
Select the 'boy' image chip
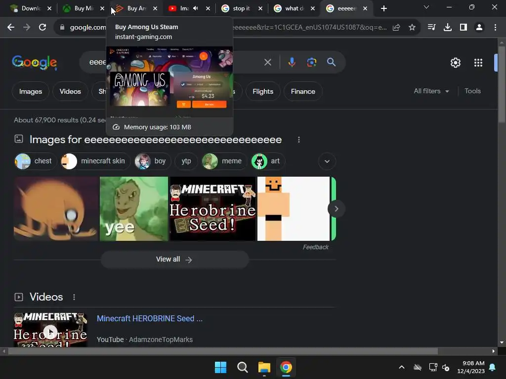152,161
